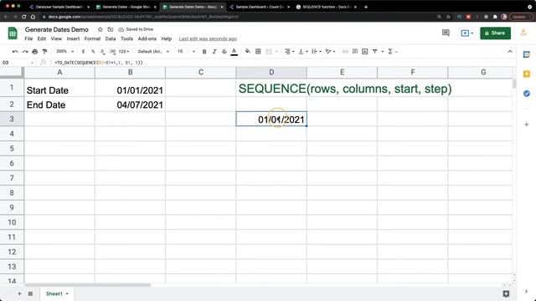Image resolution: width=536 pixels, height=301 pixels.
Task: Click the Insert comment icon
Action: (355, 52)
